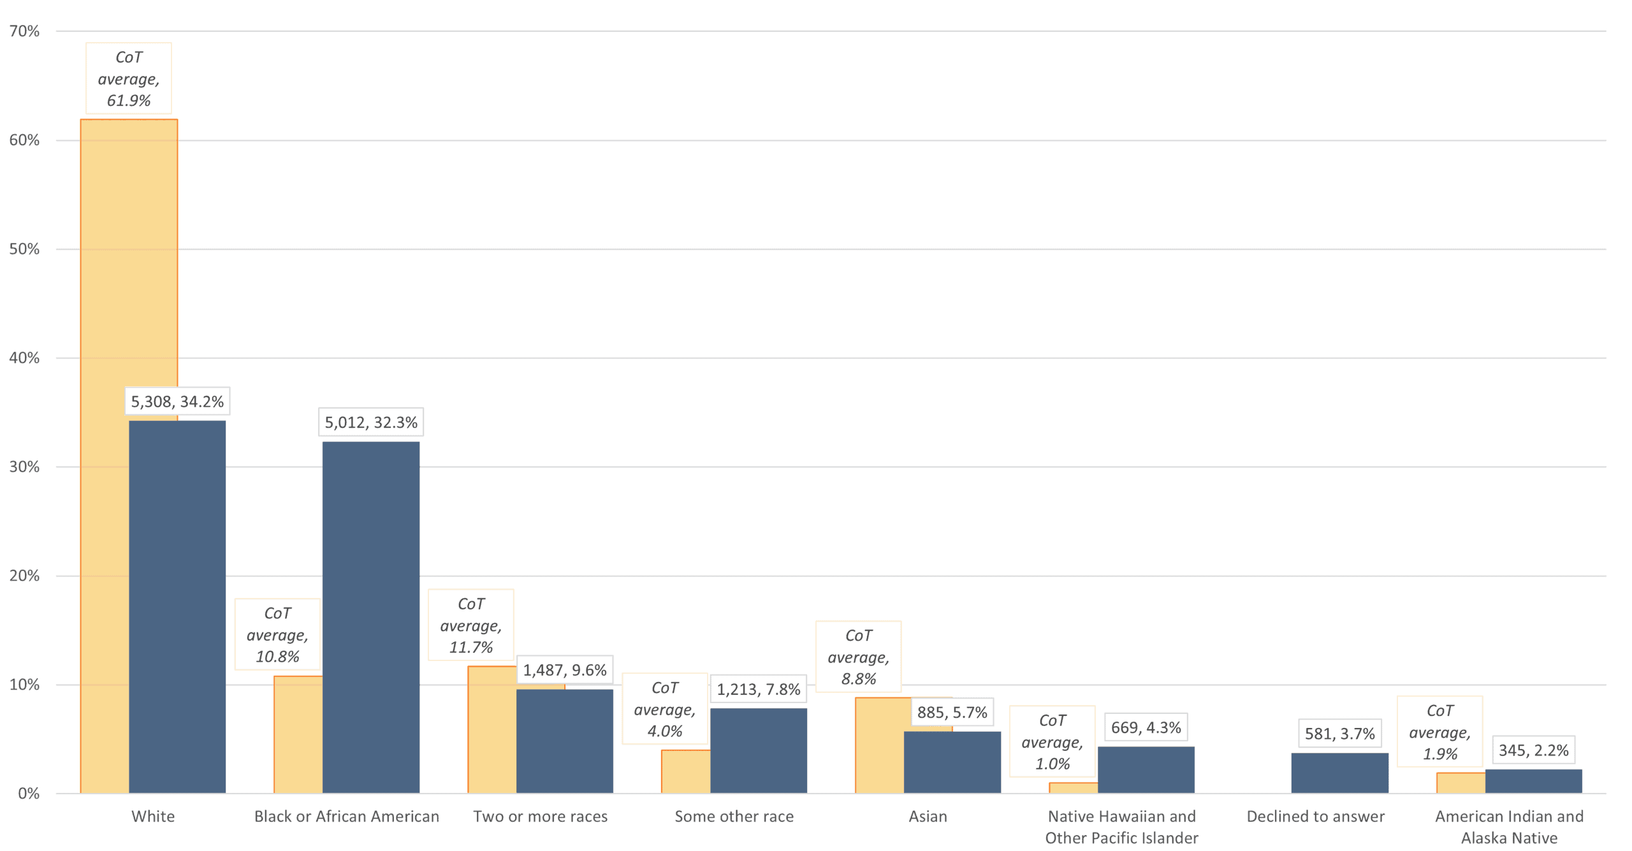Screen dimensions: 1632x851
Task: Select the 1,487, 9.6% data label
Action: 565,670
